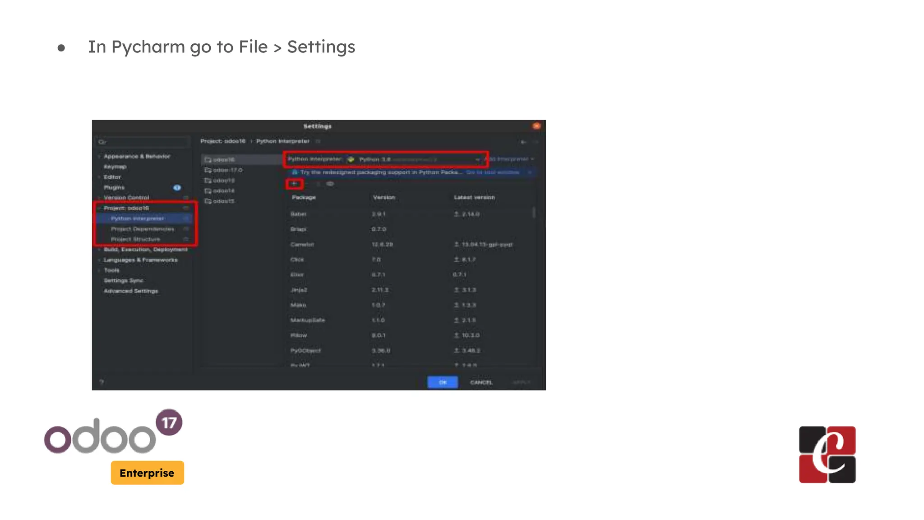924x520 pixels.
Task: Toggle the eye icon to show early releases
Action: pos(330,184)
